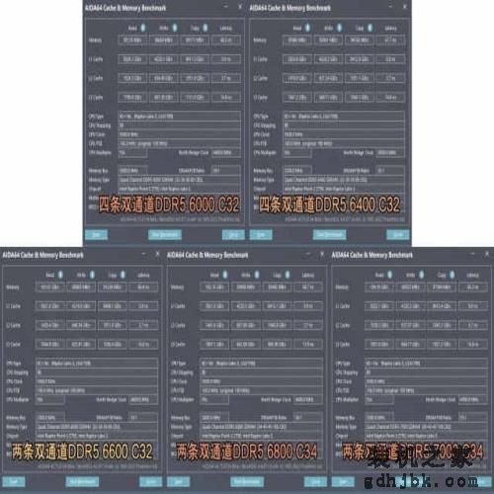The width and height of the screenshot is (494, 494).
Task: Click Write info icon in DDR5 6800 window
Action: click(x=257, y=275)
